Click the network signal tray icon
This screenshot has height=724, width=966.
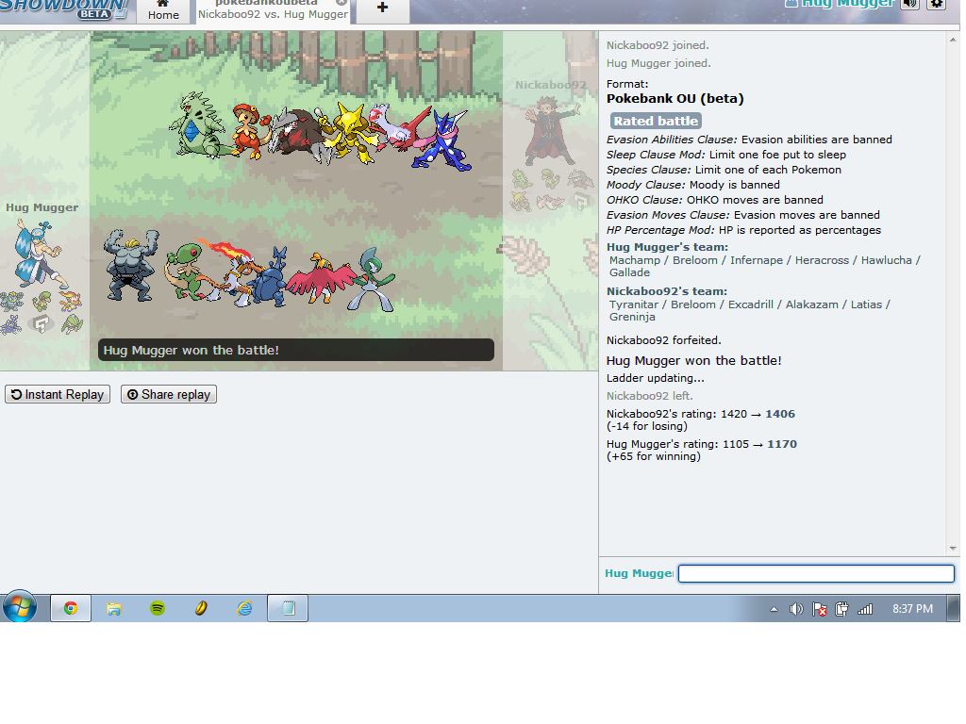tap(865, 609)
